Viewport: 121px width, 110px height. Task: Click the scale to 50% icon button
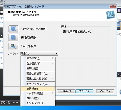click(x=13, y=46)
